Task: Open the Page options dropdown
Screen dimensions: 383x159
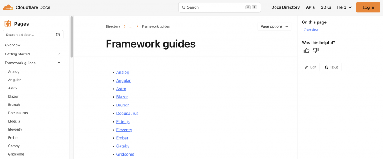Action: coord(274,26)
